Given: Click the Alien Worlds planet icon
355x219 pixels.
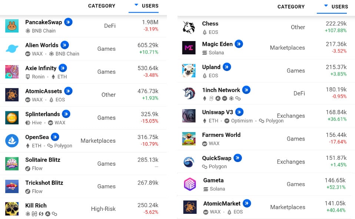Looking at the screenshot, I should [12, 49].
